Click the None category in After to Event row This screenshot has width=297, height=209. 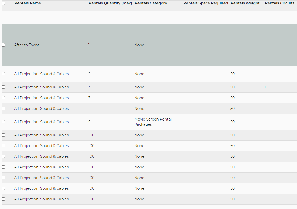tap(139, 45)
